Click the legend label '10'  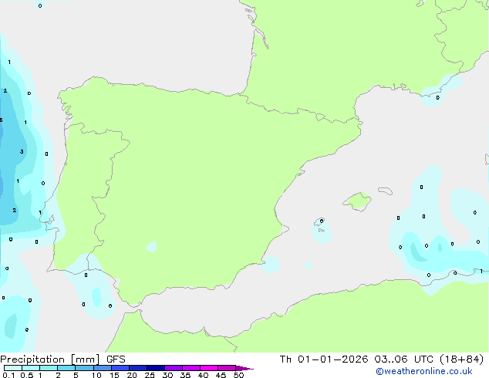[96, 375]
